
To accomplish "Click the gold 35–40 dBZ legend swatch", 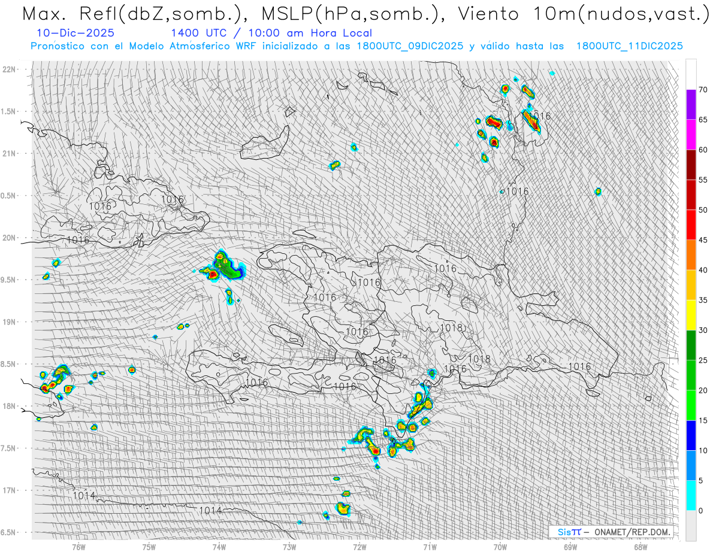I will point(691,285).
